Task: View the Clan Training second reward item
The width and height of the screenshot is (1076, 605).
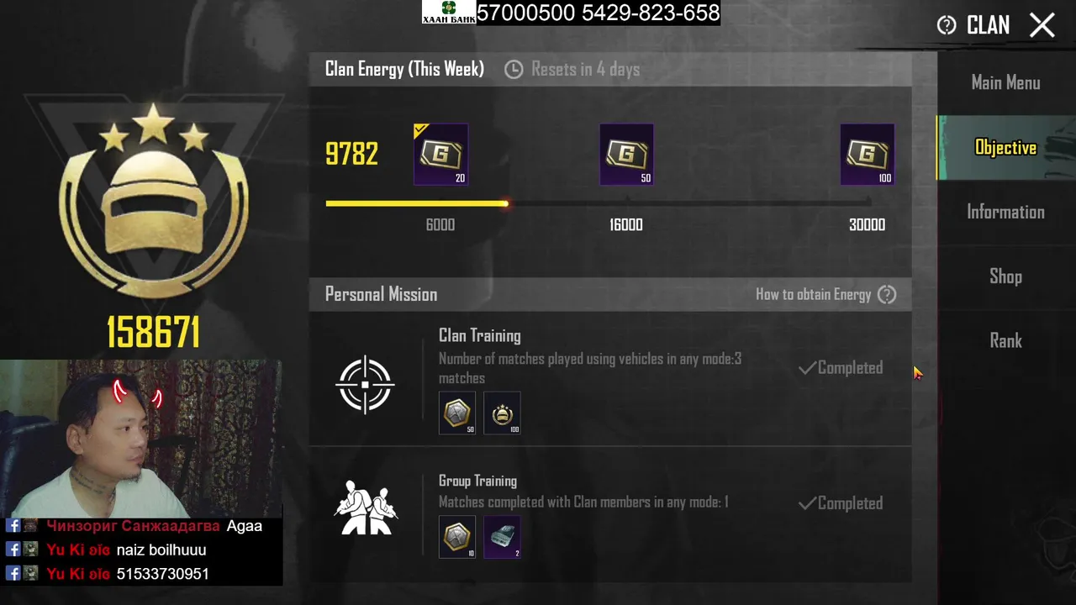Action: click(502, 413)
